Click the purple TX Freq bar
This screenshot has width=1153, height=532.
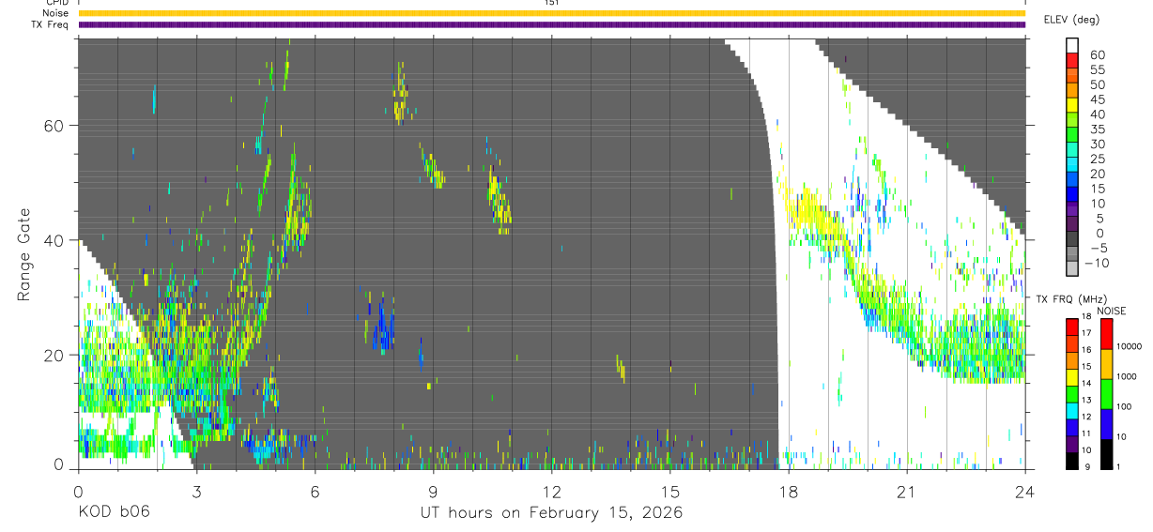coord(552,24)
